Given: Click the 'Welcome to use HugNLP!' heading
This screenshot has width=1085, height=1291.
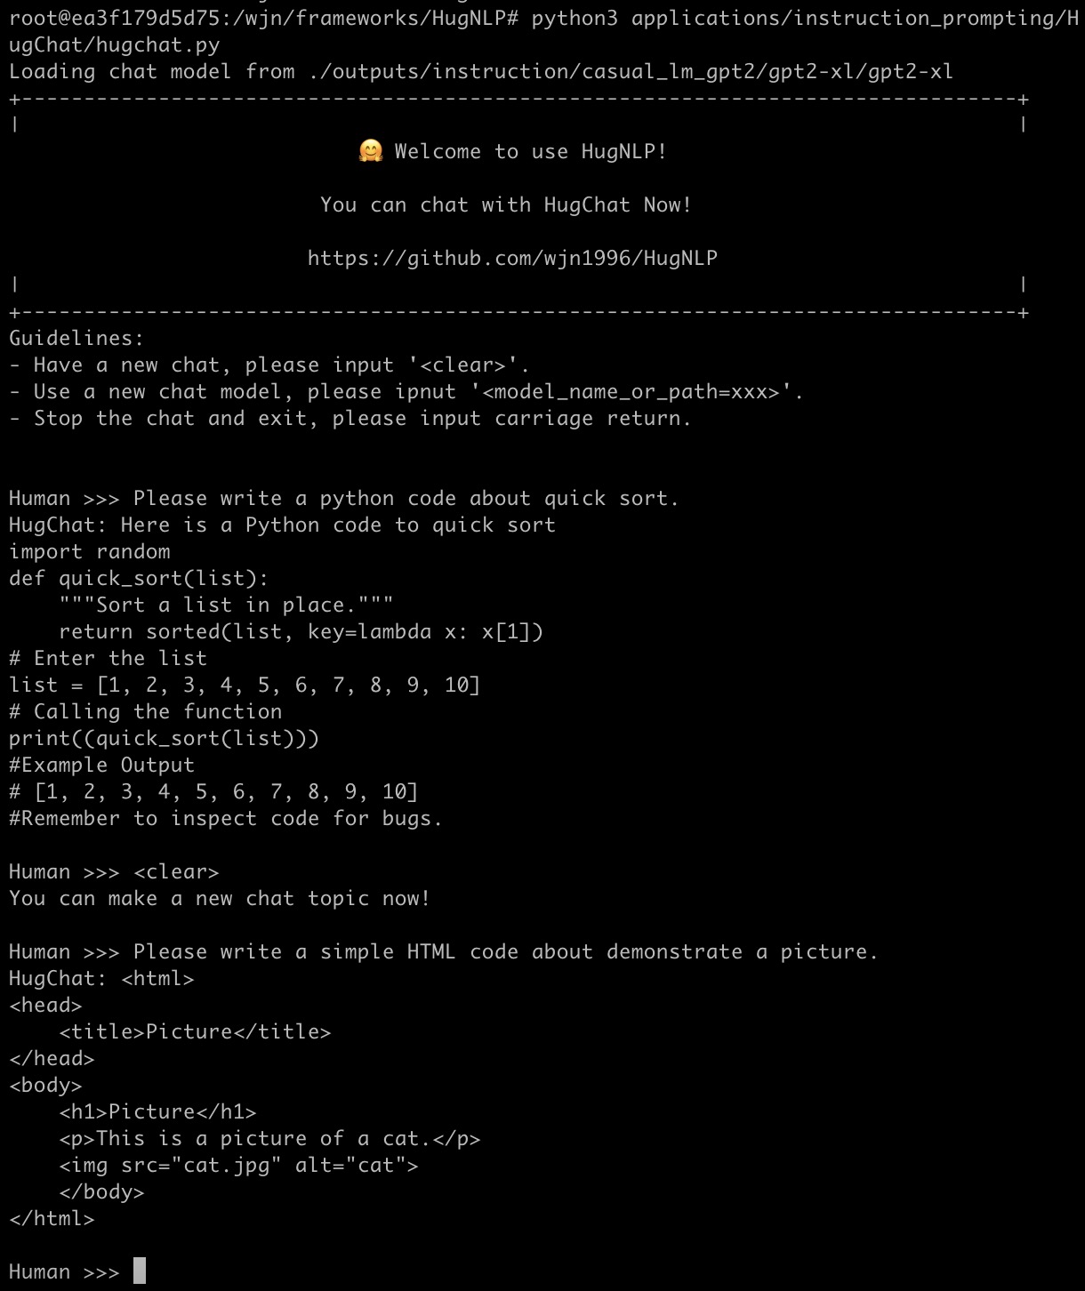Looking at the screenshot, I should (530, 152).
